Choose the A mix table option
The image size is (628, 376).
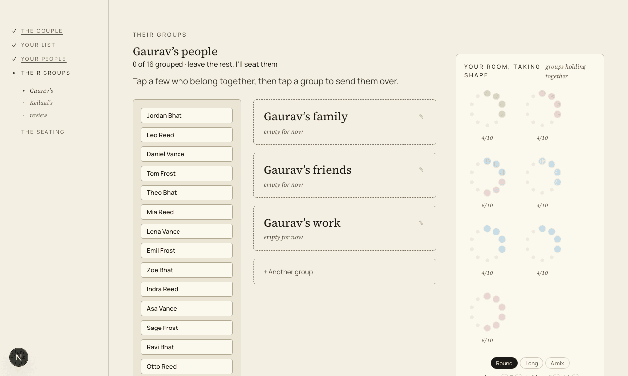557,363
